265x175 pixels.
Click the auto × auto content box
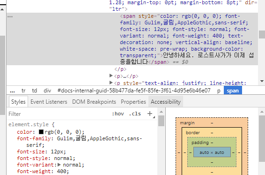(x=212, y=152)
